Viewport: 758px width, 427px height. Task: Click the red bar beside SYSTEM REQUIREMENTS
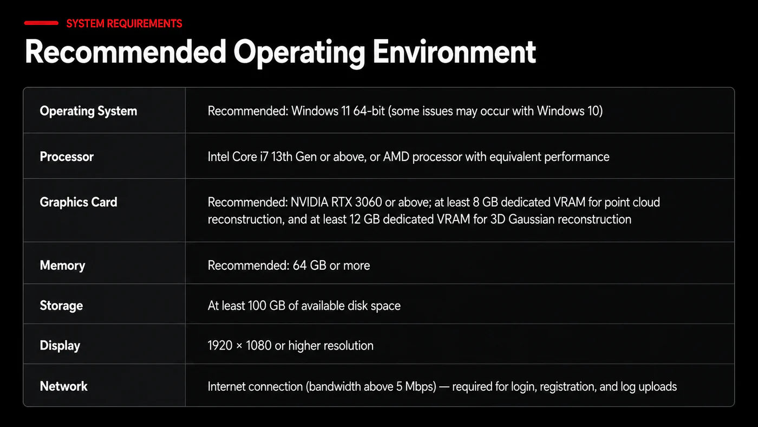tap(41, 23)
